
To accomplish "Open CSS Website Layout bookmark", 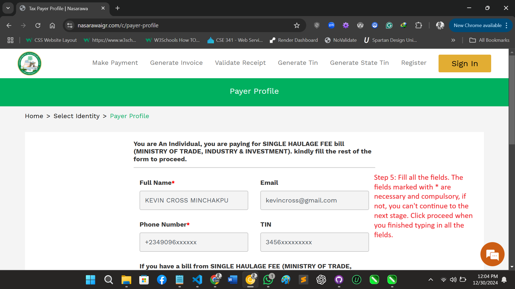I will [x=51, y=40].
